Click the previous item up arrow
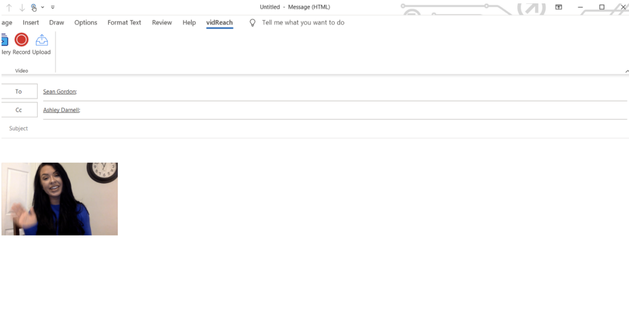This screenshot has width=629, height=332. 9,7
